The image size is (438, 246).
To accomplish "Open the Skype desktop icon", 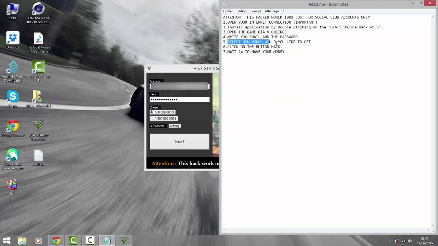I will click(x=13, y=99).
